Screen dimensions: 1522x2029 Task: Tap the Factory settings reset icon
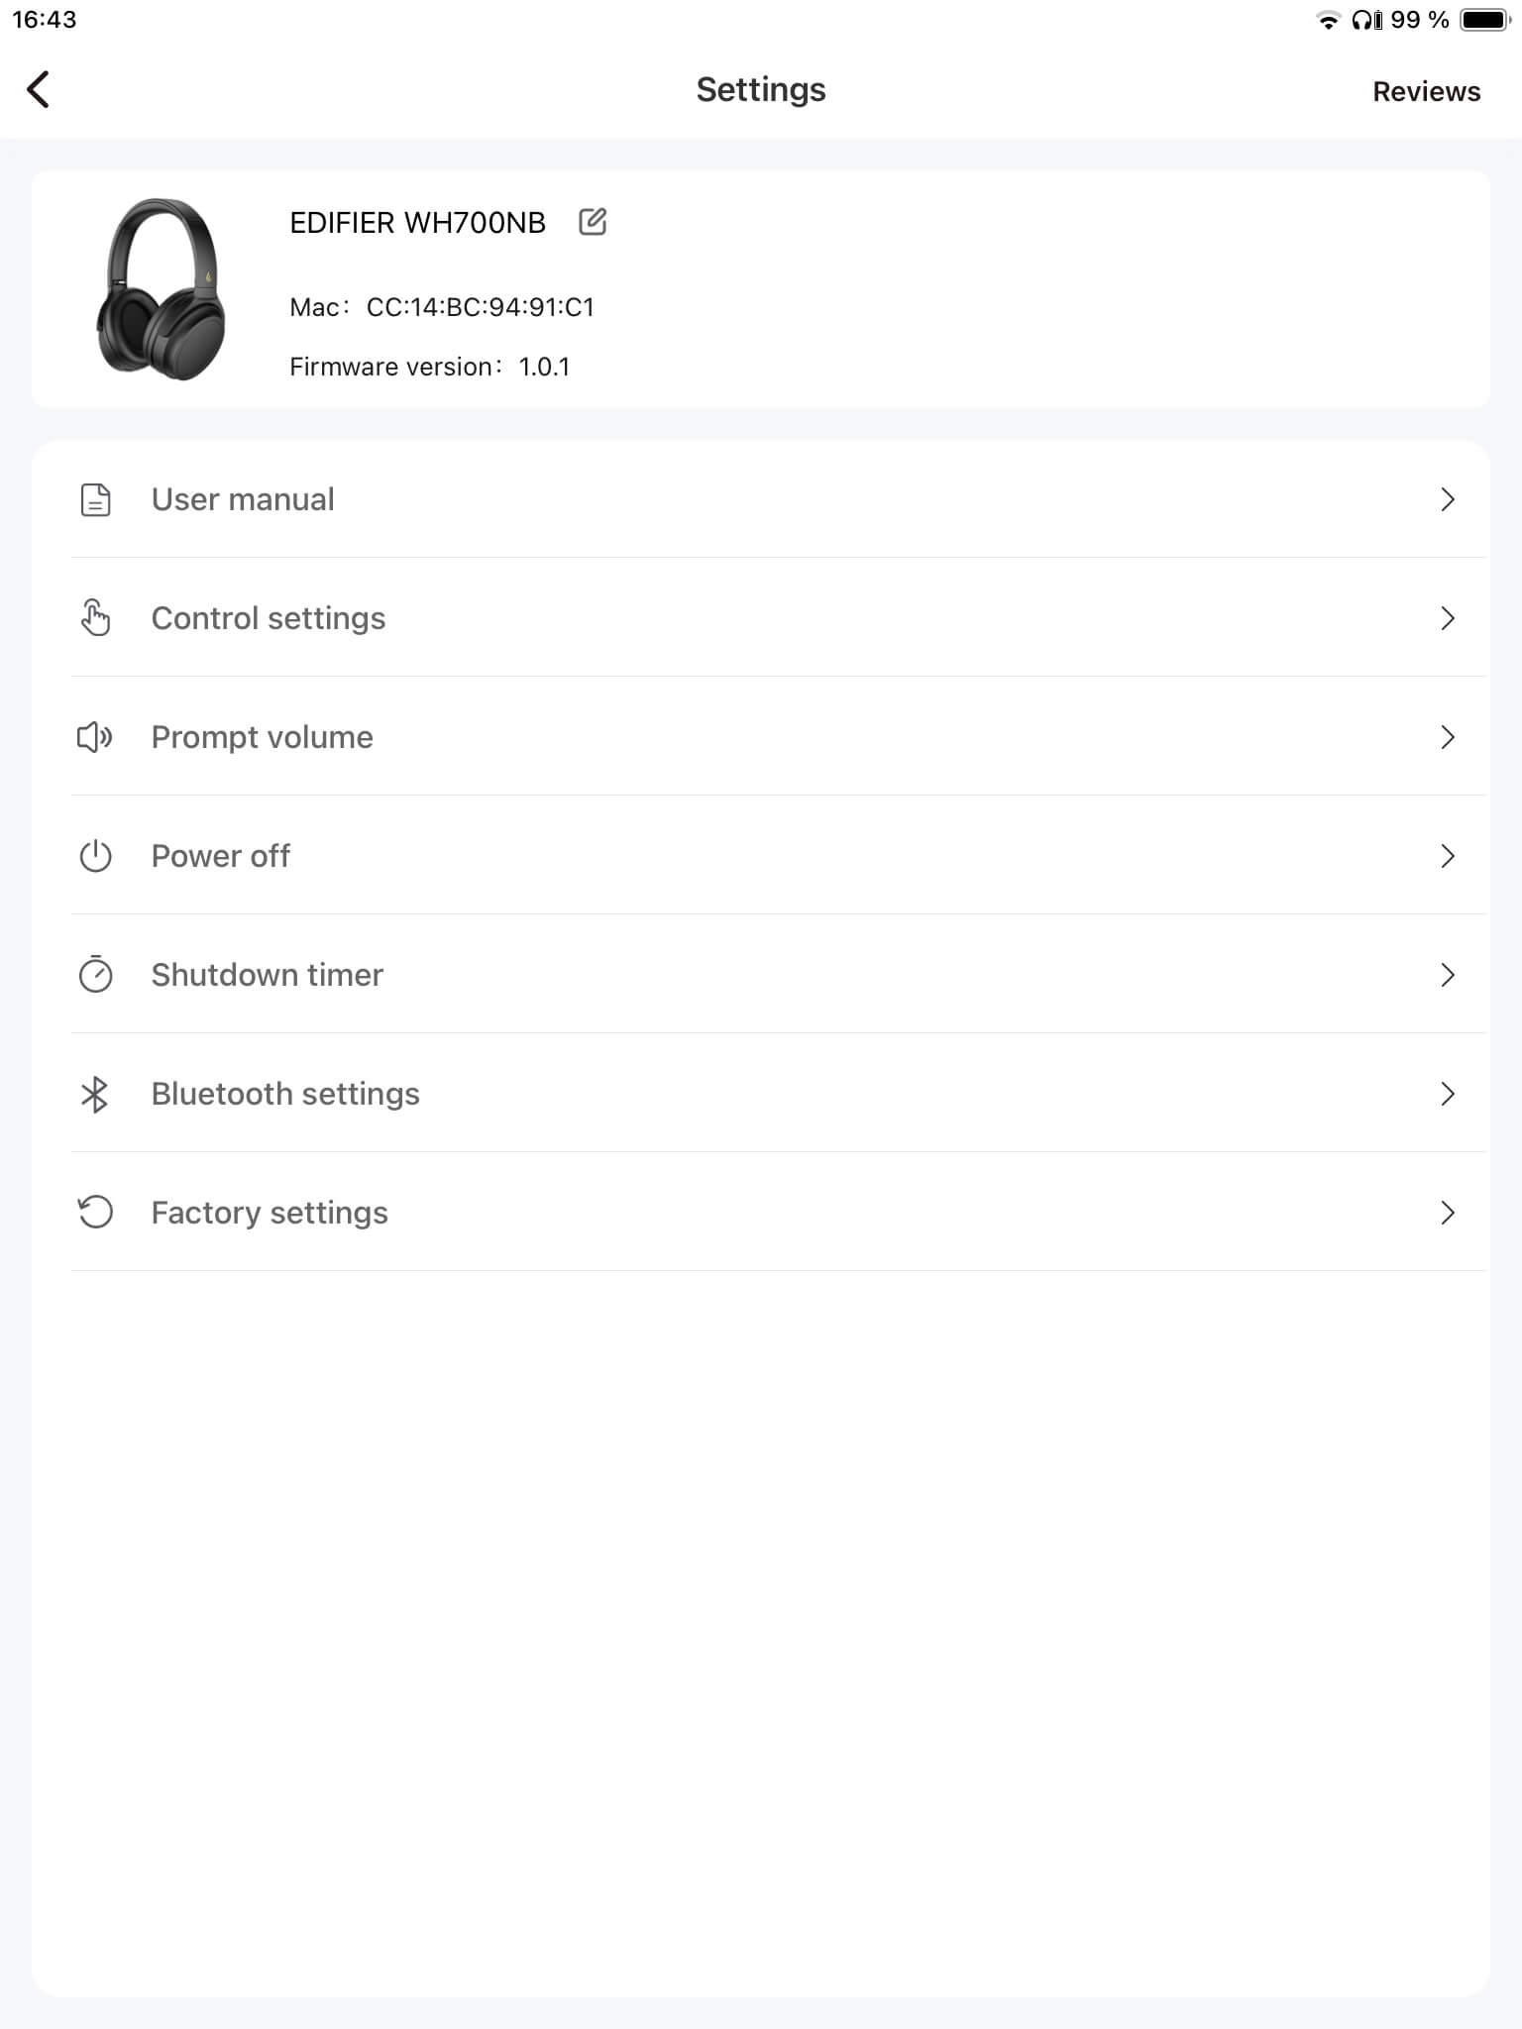click(95, 1213)
